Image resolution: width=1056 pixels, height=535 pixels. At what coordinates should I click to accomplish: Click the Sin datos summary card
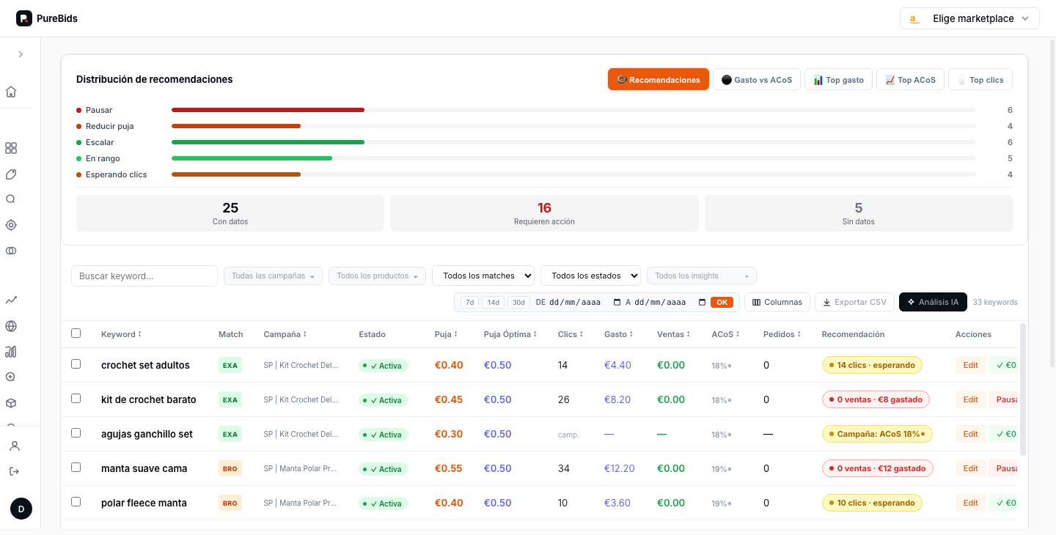[859, 213]
